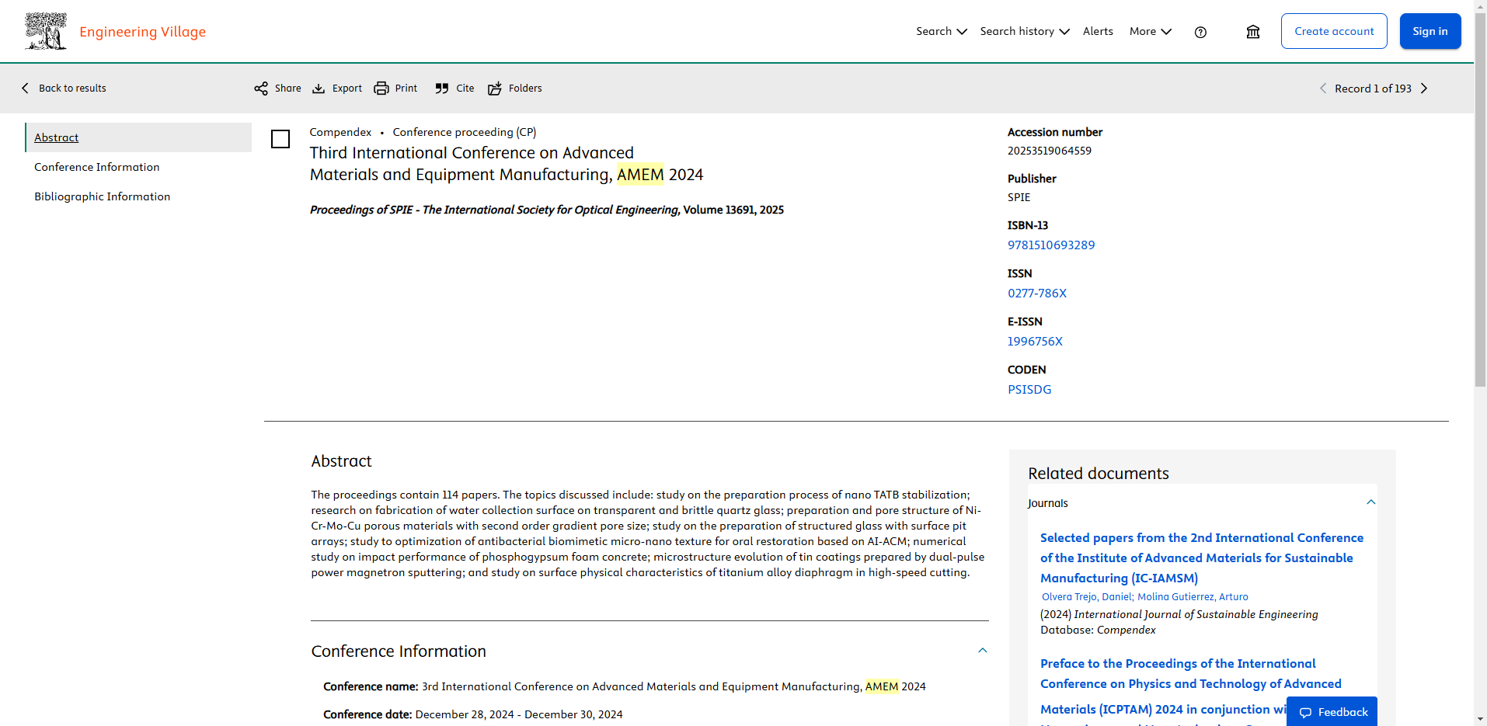Open the Search dropdown menu
The width and height of the screenshot is (1487, 726).
942,31
